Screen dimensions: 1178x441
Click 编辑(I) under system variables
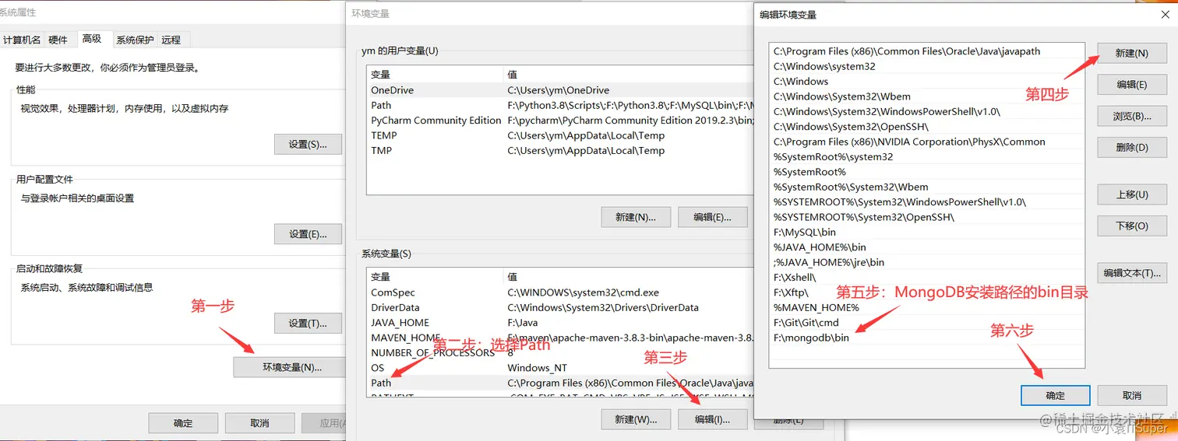(x=712, y=419)
